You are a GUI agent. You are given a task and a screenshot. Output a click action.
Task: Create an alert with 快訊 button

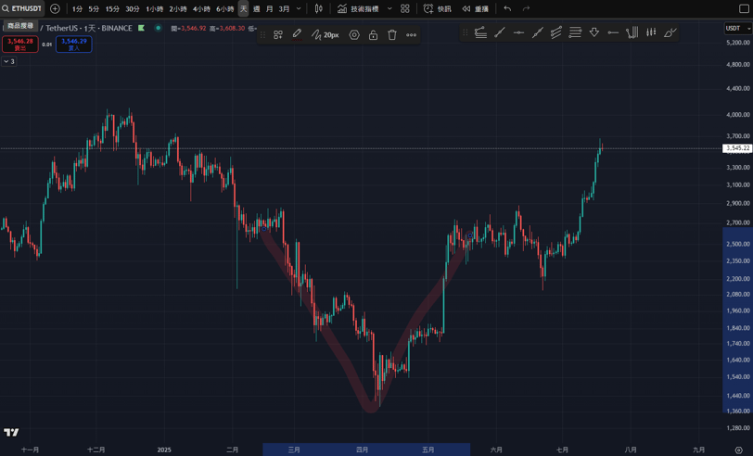437,8
